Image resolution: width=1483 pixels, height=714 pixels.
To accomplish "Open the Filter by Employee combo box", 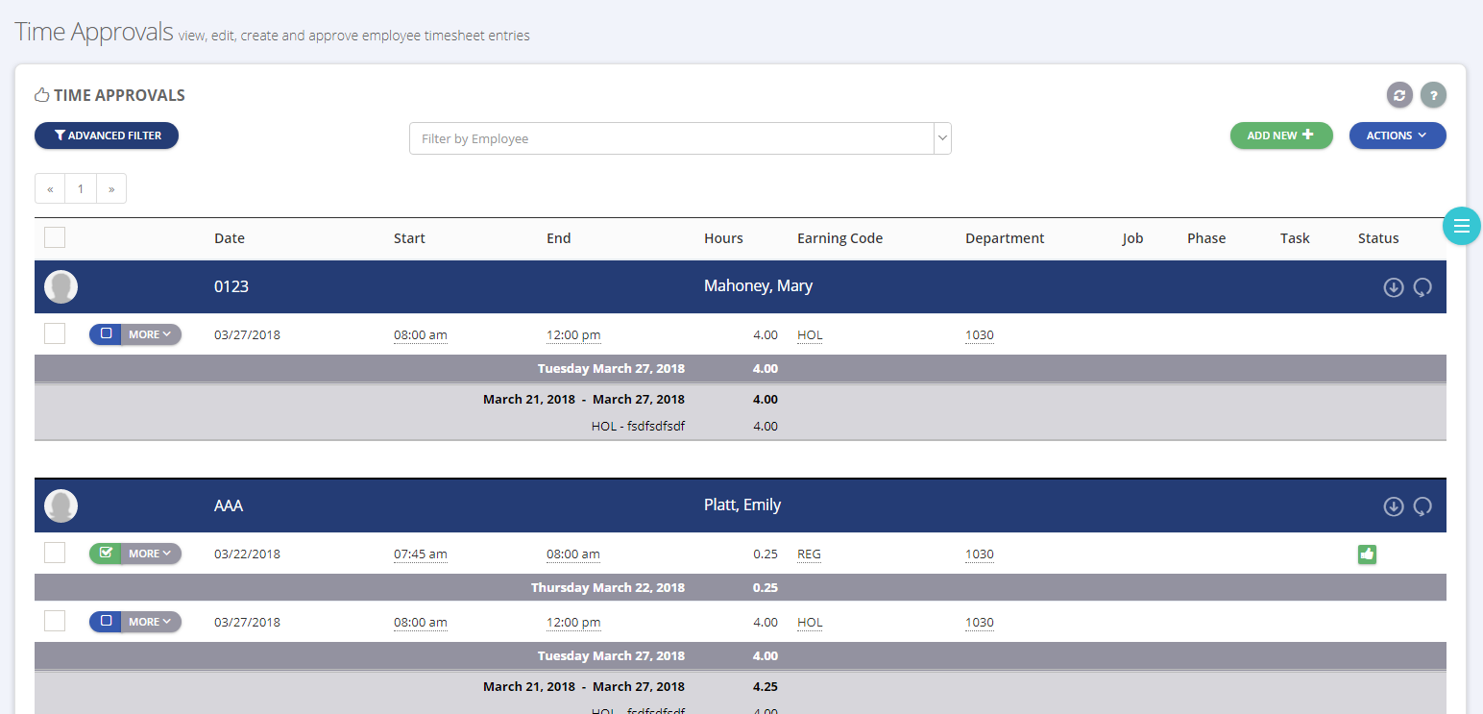I will tap(680, 138).
